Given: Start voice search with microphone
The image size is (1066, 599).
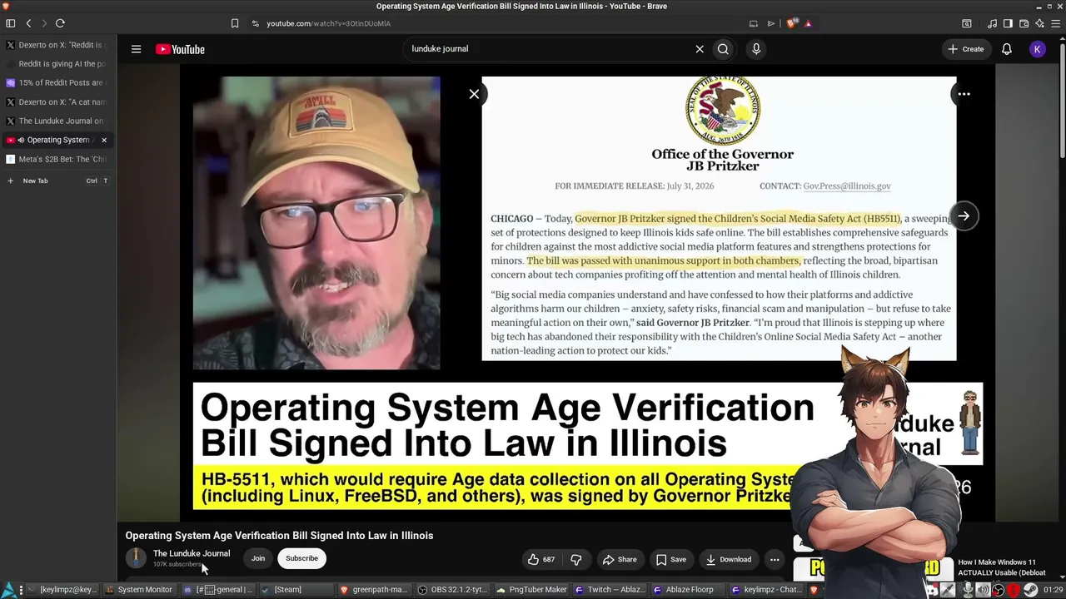Looking at the screenshot, I should [756, 49].
